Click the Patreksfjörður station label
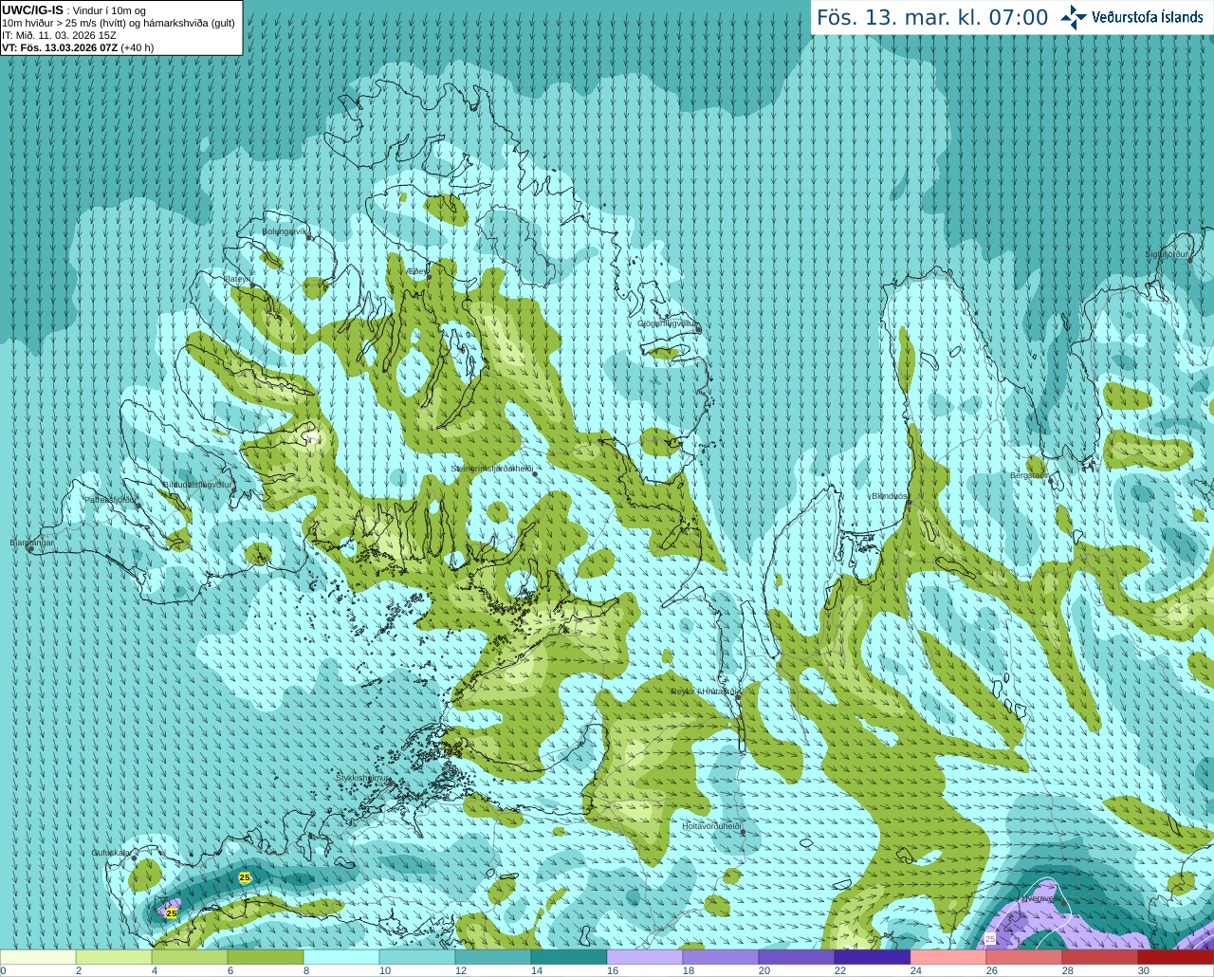This screenshot has height=977, width=1214. point(111,499)
